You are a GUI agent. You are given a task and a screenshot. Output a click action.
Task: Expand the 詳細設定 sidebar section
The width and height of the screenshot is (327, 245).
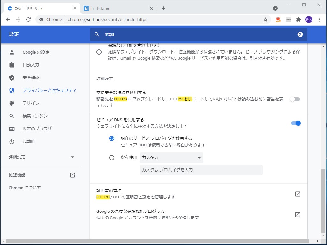pyautogui.click(x=72, y=157)
